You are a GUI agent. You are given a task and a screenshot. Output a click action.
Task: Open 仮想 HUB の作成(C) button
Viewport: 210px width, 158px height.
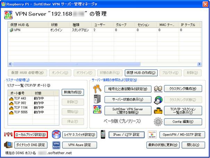(x=141, y=73)
